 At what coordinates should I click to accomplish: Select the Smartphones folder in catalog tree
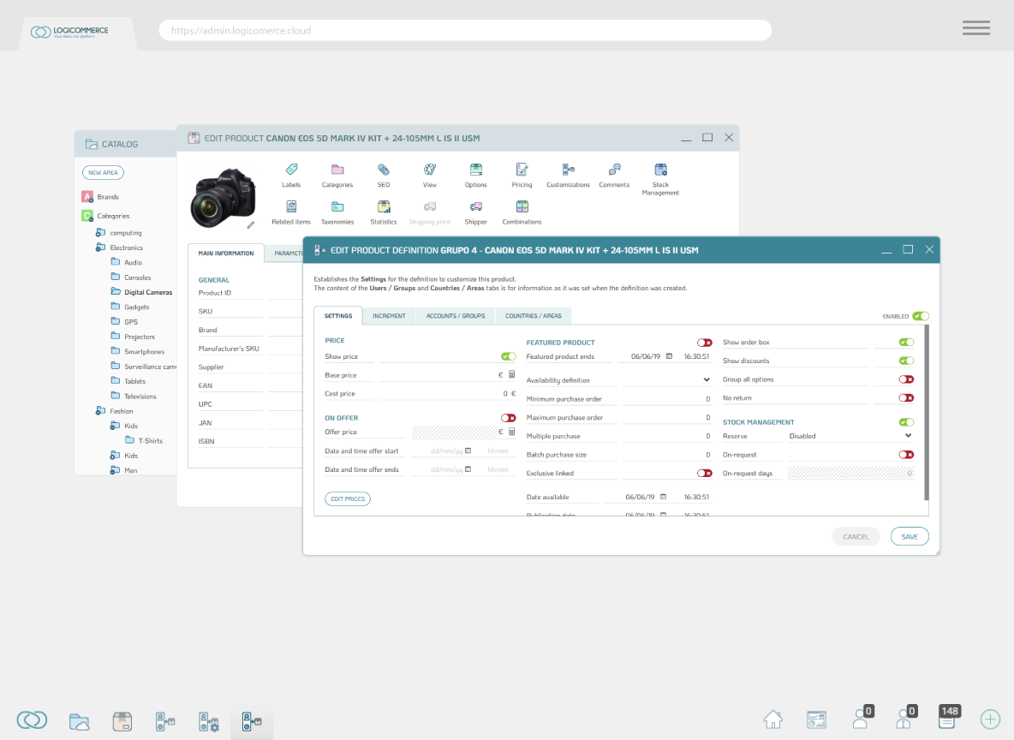pyautogui.click(x=138, y=351)
